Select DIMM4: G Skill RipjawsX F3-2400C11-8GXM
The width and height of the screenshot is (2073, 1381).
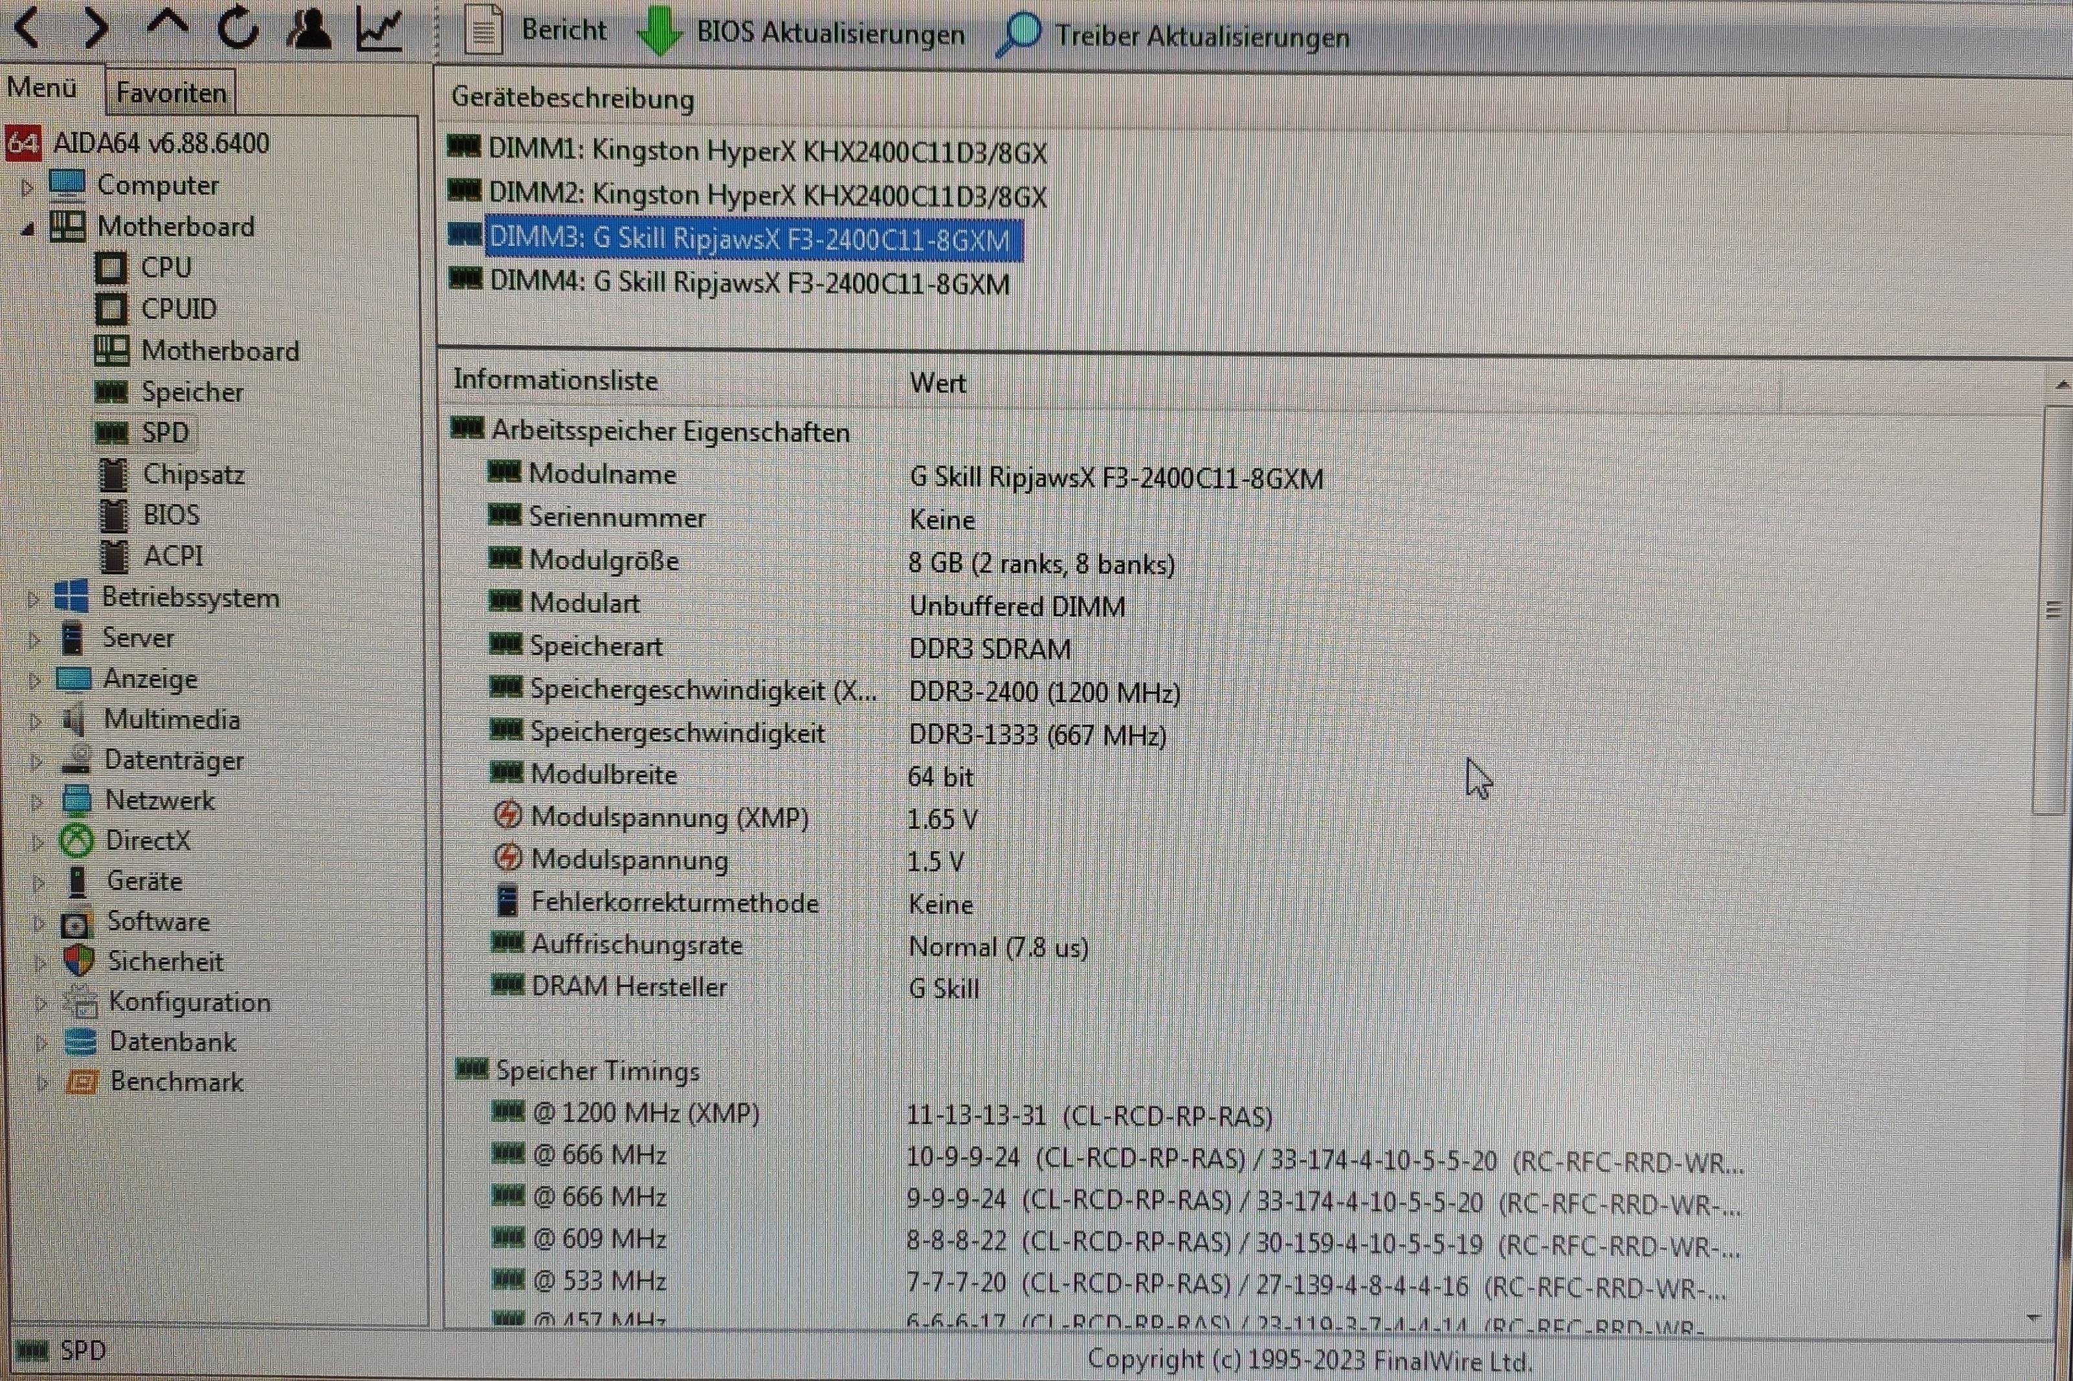click(729, 283)
